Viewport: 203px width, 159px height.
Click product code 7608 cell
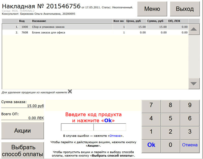click(x=25, y=32)
